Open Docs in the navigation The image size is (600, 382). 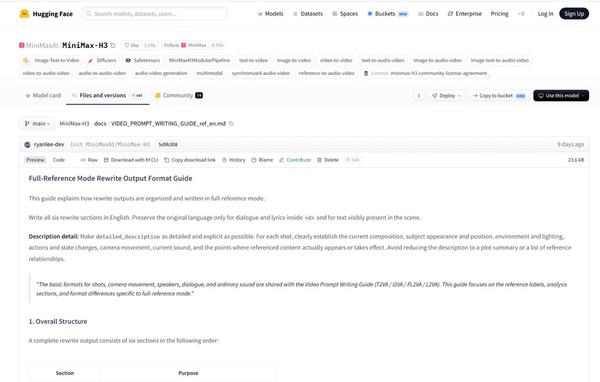pos(428,14)
